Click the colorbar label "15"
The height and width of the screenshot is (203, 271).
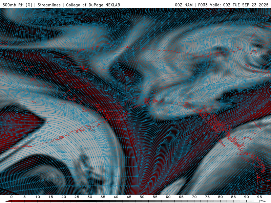[50, 197]
